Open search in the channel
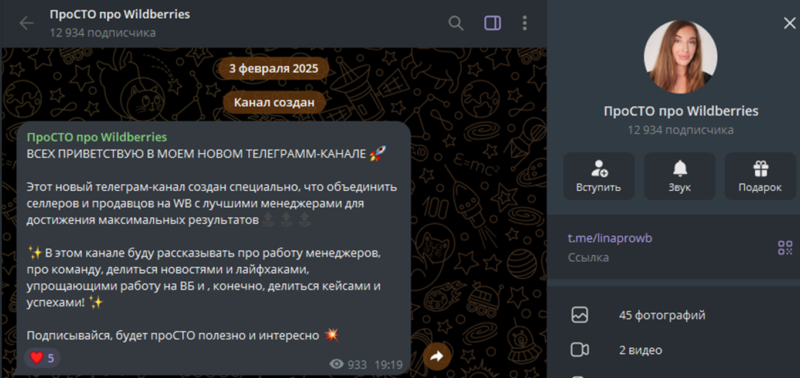Viewport: 800px width, 378px height. coord(455,23)
